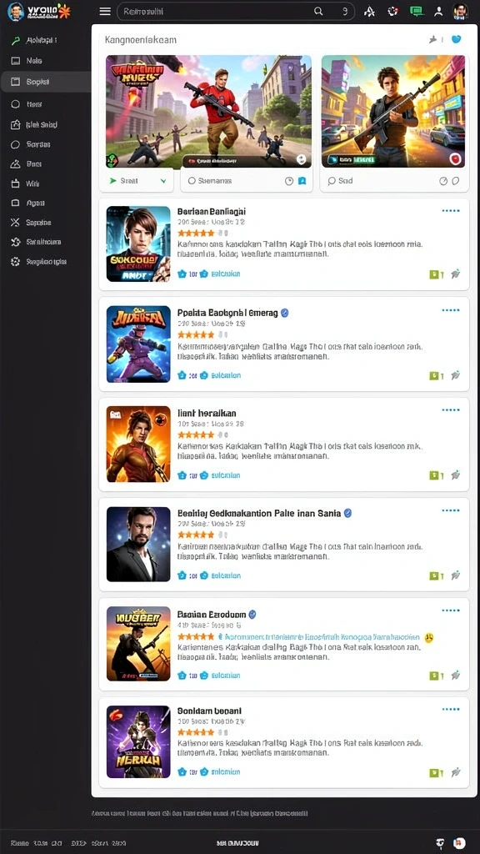Pin the Bsaiian Eaodoum card
This screenshot has height=854, width=480.
pos(456,676)
